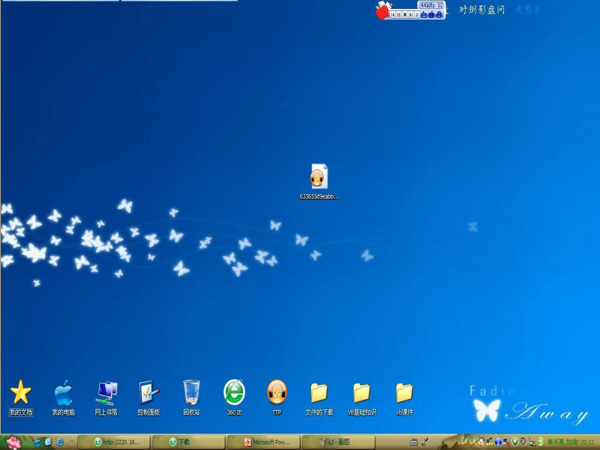Stop playback in the mini player

(405, 15)
